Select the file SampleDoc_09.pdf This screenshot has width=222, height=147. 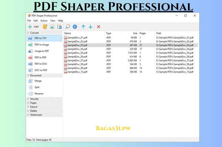77,68
